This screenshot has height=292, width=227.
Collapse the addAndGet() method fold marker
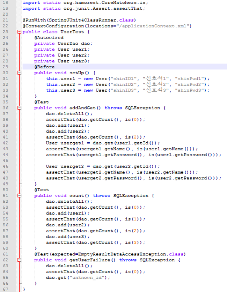point(19,108)
